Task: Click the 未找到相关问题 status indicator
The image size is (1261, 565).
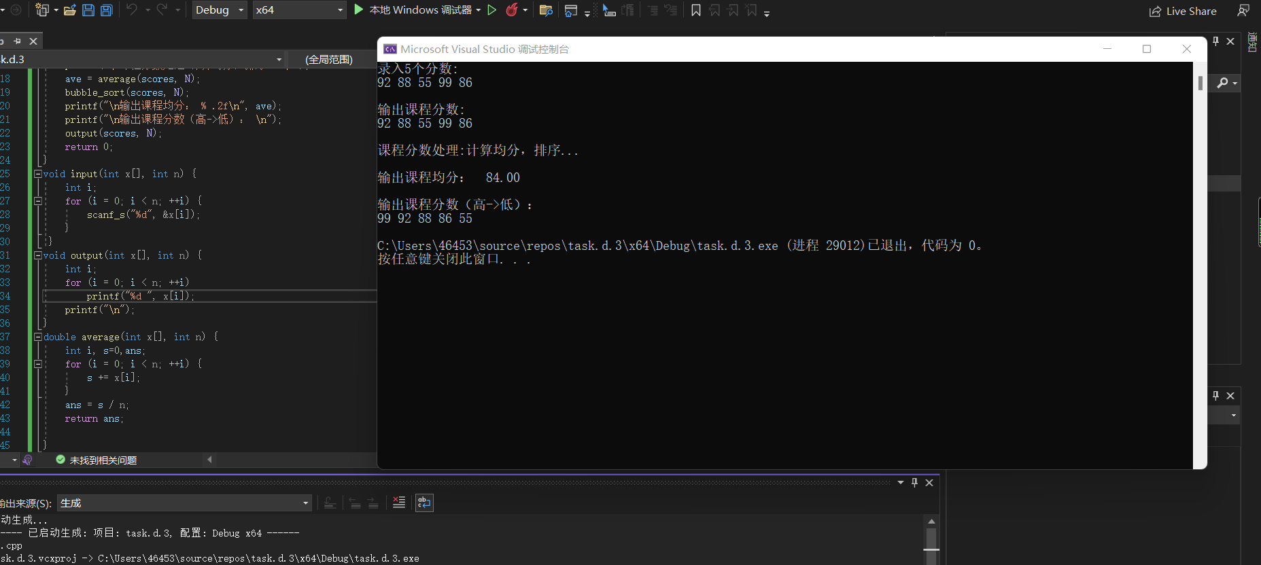Action: pyautogui.click(x=97, y=460)
